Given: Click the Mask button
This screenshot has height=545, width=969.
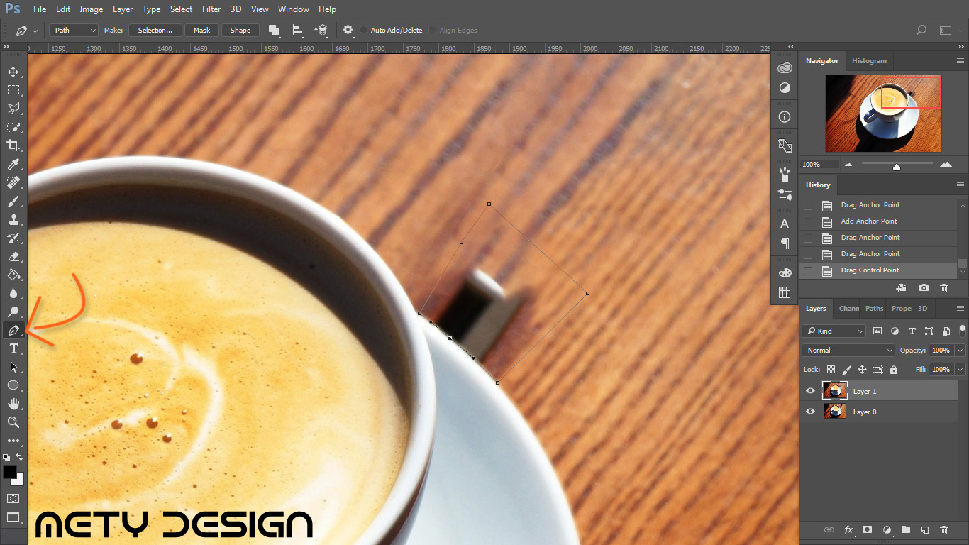Looking at the screenshot, I should (201, 30).
